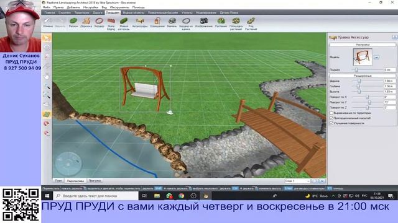Select the hand pan tool in left toolbar
The height and width of the screenshot is (223, 398).
tap(47, 76)
